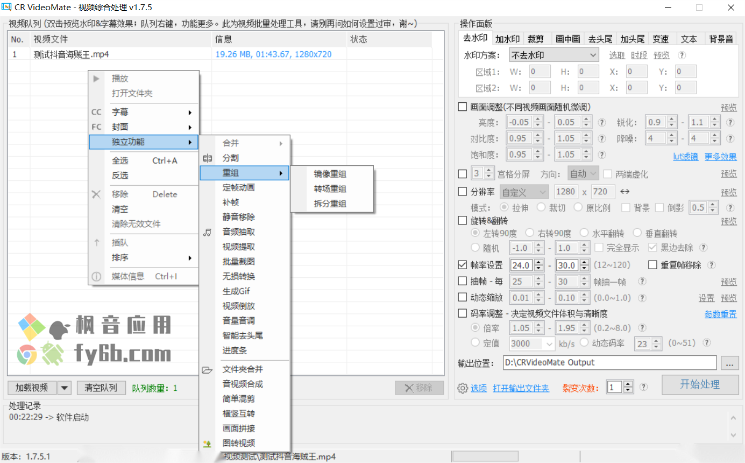Open help icon for brightness (亮度) range
Viewport: 745px width, 463px height.
click(x=602, y=122)
